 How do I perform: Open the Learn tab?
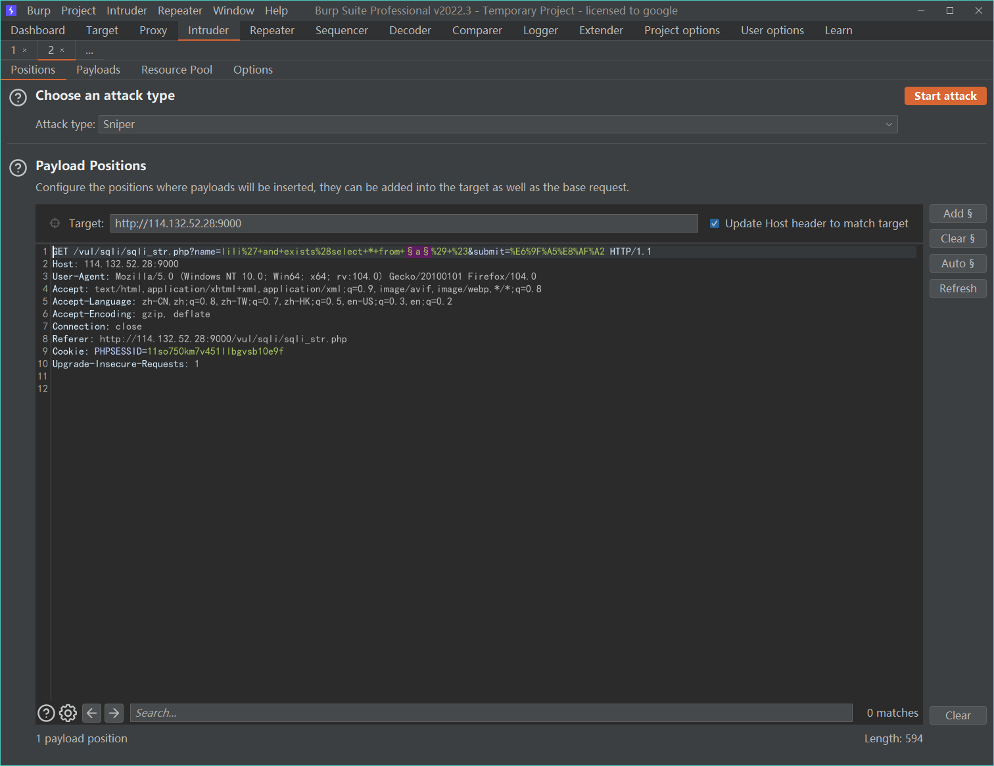(x=839, y=30)
